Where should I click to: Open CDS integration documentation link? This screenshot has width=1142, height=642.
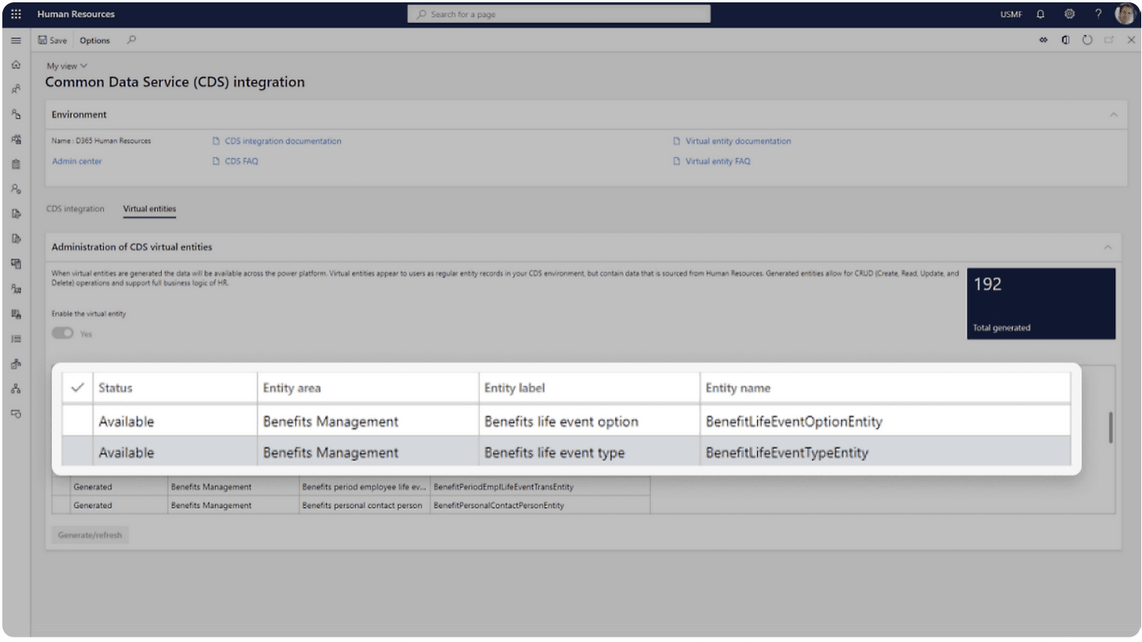click(283, 141)
